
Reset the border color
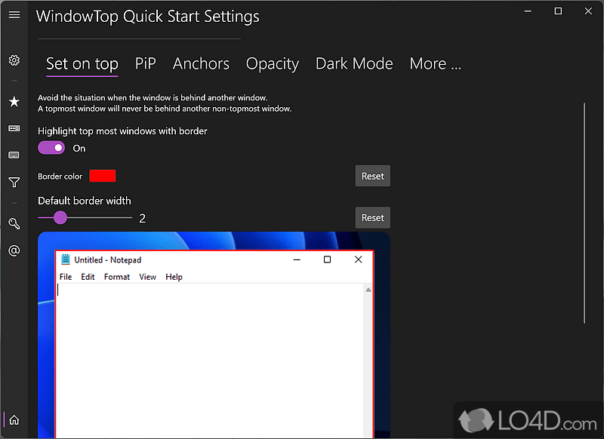pos(372,176)
